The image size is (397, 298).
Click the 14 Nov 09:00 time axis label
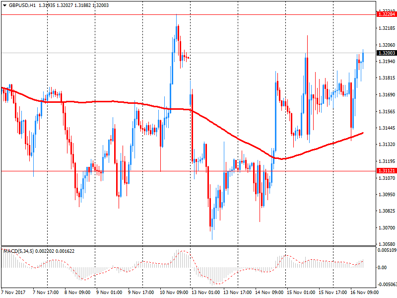[x=269, y=293]
